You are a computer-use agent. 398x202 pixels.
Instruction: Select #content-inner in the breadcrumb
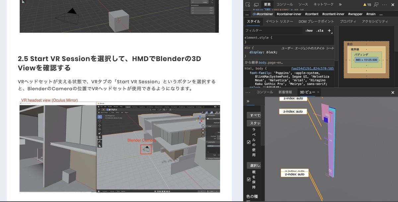333,14
